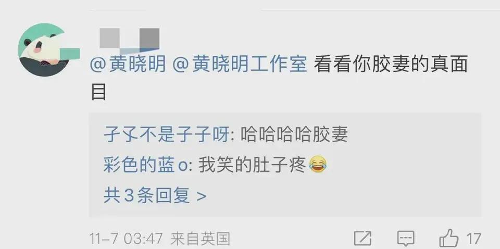Open the panda avatar profile picture
500x249 pixels.
coord(44,49)
